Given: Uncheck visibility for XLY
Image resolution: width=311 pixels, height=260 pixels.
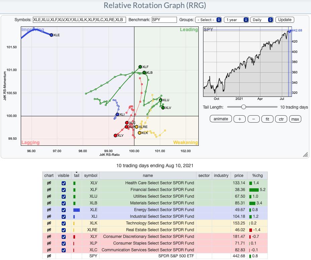Looking at the screenshot, I should [63, 237].
